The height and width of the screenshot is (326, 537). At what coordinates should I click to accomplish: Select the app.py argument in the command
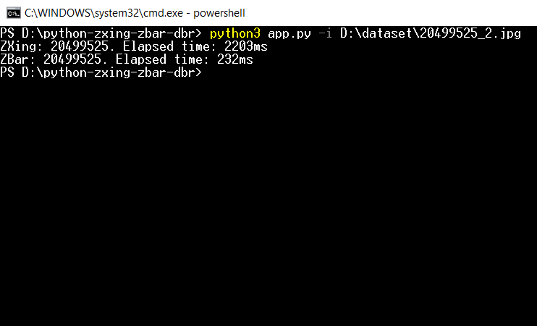click(289, 33)
